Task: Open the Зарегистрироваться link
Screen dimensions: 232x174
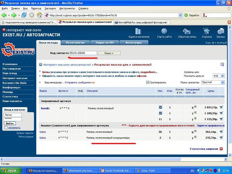Action: click(x=211, y=125)
